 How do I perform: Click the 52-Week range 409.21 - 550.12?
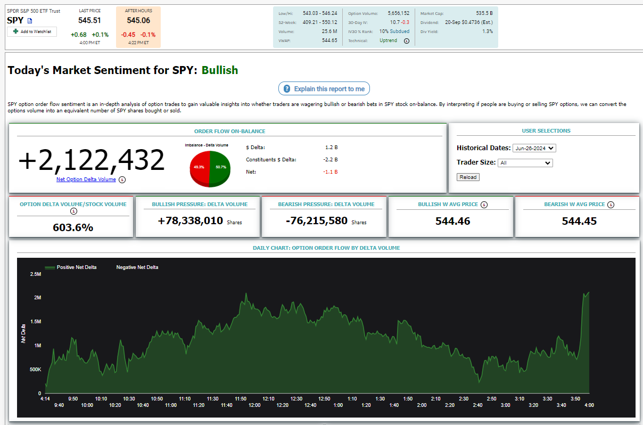[320, 22]
